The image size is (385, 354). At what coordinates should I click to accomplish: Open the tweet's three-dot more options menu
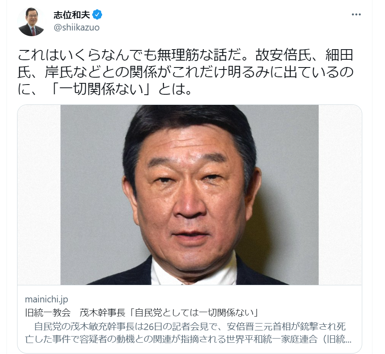(356, 15)
